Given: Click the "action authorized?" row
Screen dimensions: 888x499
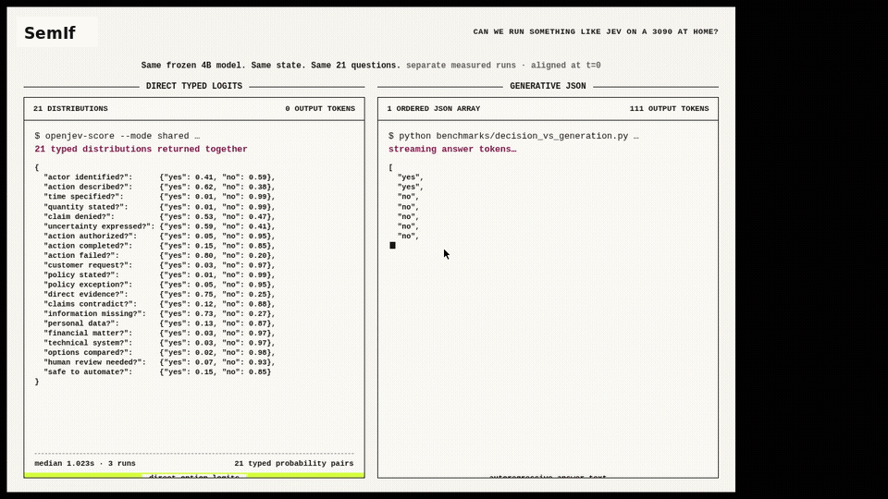Looking at the screenshot, I should coord(159,236).
